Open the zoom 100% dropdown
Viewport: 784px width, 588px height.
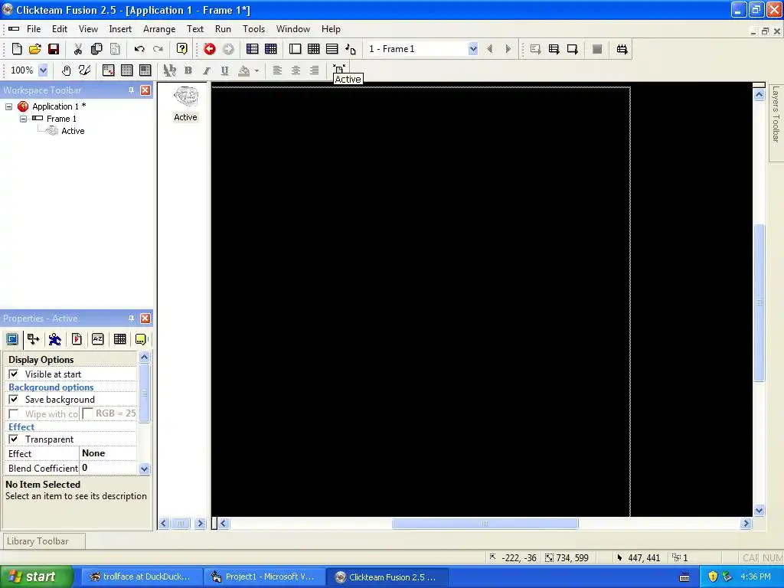click(x=43, y=70)
